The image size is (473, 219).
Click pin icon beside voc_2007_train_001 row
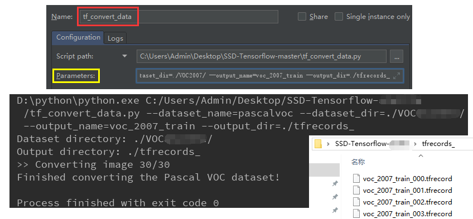(x=335, y=197)
